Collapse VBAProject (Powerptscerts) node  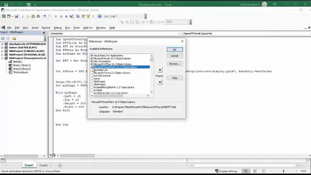coord(2,58)
